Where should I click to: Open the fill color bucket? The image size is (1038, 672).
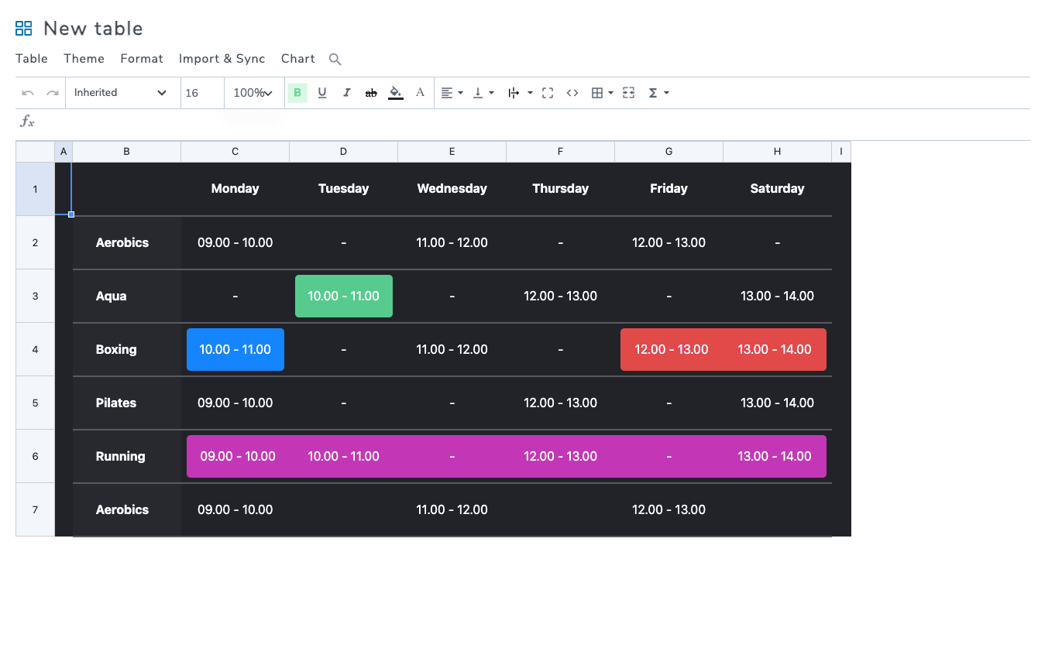[x=395, y=93]
